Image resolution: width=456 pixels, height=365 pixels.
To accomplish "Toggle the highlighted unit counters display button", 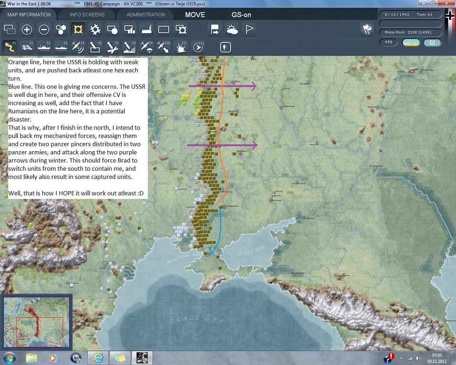I will pyautogui.click(x=78, y=30).
